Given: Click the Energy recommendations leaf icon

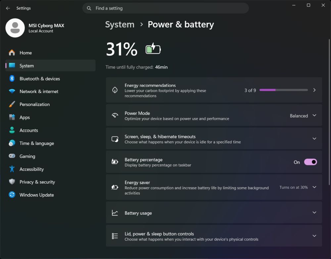Looking at the screenshot, I should tap(115, 90).
